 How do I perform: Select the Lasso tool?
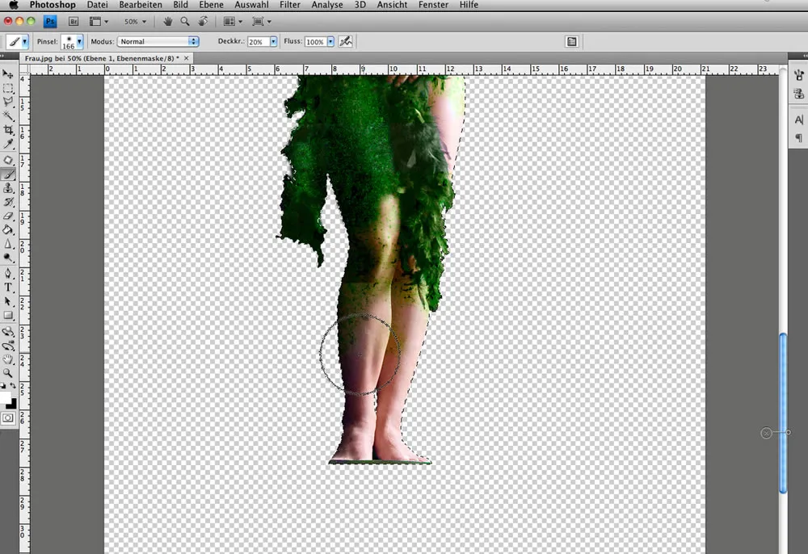click(10, 102)
